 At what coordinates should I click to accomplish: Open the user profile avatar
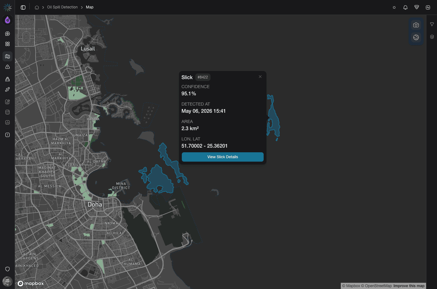point(7,282)
